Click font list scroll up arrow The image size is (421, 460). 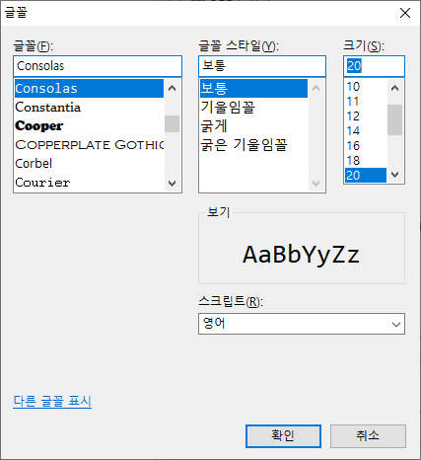172,88
